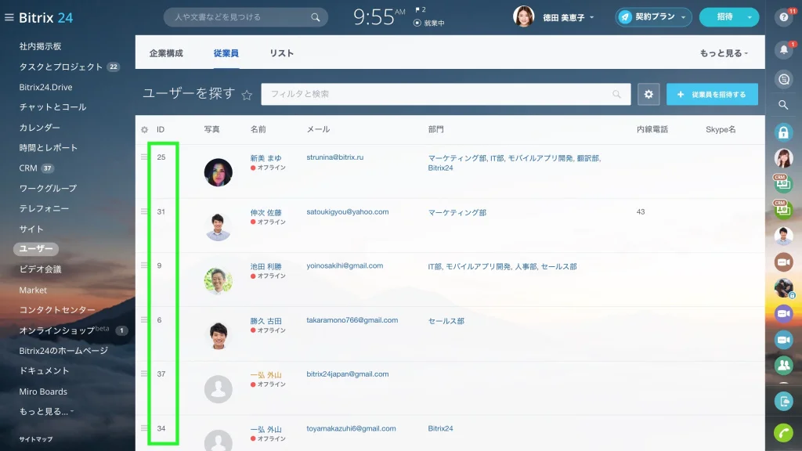Open the 契約プラン dropdown
This screenshot has height=451, width=802.
coord(653,17)
